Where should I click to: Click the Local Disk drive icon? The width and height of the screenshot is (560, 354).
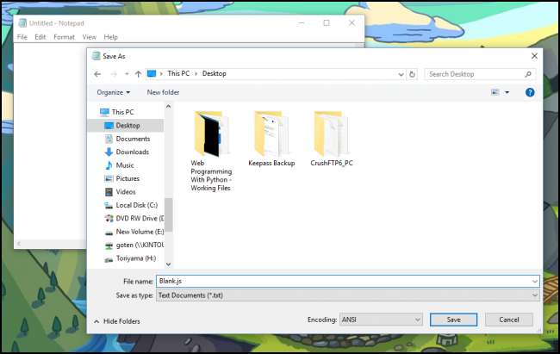click(x=109, y=205)
